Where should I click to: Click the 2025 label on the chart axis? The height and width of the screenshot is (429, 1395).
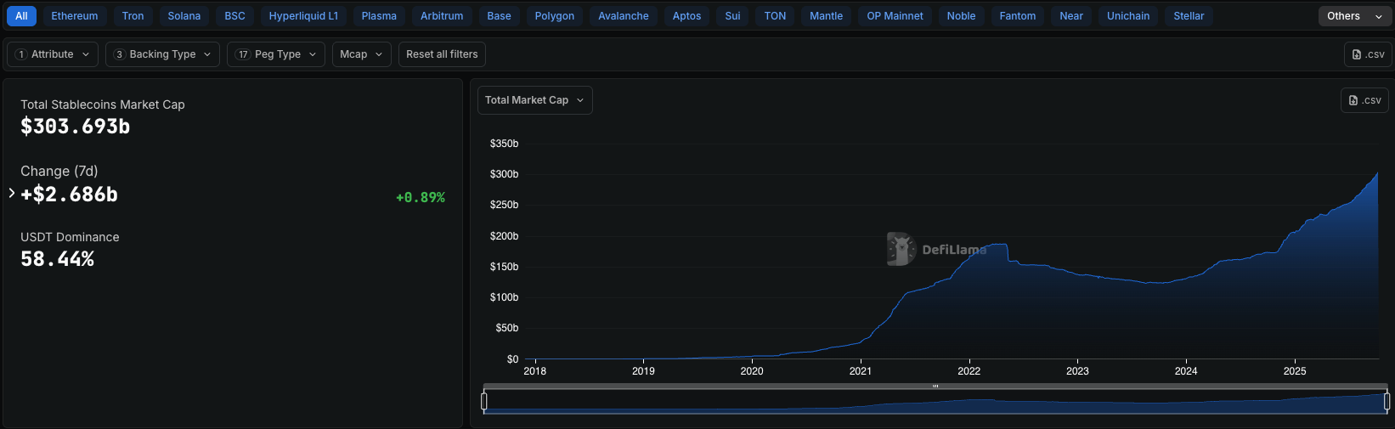coord(1295,371)
